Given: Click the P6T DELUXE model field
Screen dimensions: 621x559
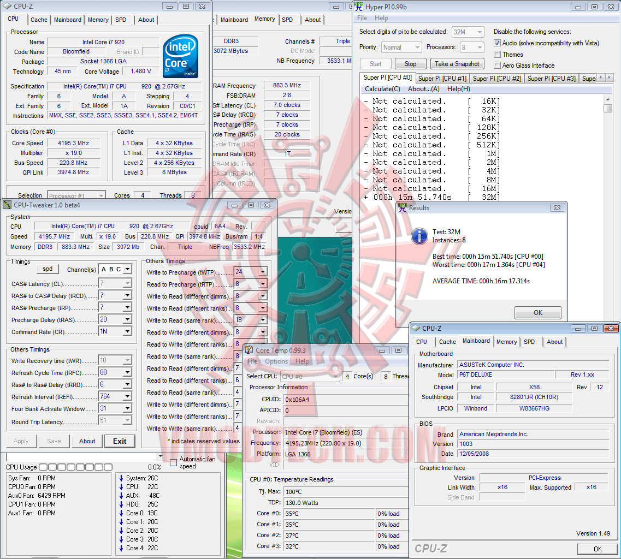Looking at the screenshot, I should point(506,374).
